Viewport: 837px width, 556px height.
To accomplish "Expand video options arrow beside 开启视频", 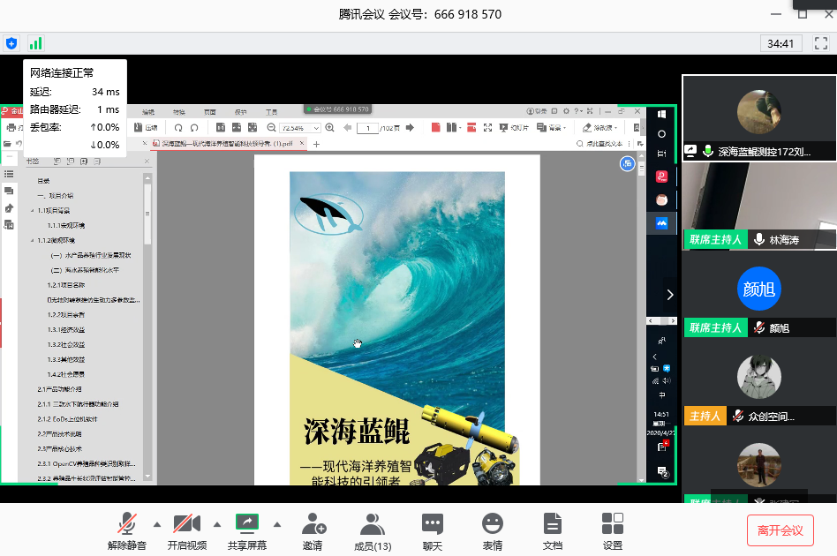I will click(x=217, y=522).
